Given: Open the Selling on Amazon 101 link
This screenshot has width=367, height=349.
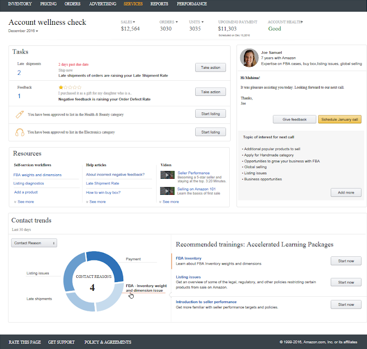Looking at the screenshot, I should 197,189.
